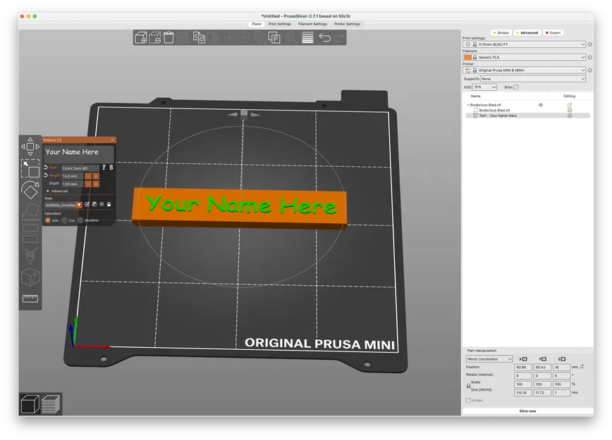
Task: Open the layers editing toolbar icon
Action: [x=307, y=38]
